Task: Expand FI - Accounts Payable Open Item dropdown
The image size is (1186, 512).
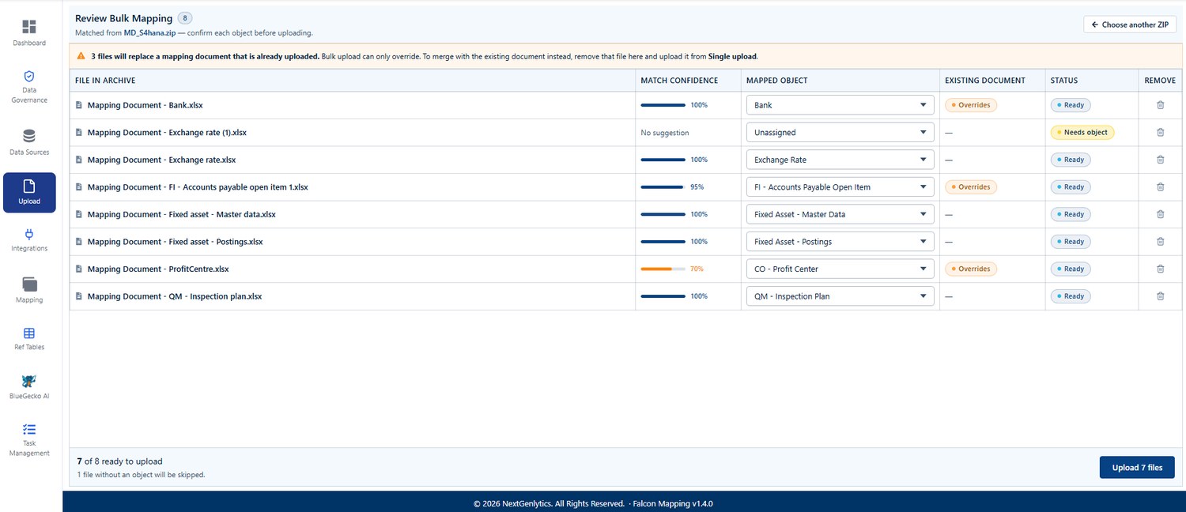Action: [840, 187]
